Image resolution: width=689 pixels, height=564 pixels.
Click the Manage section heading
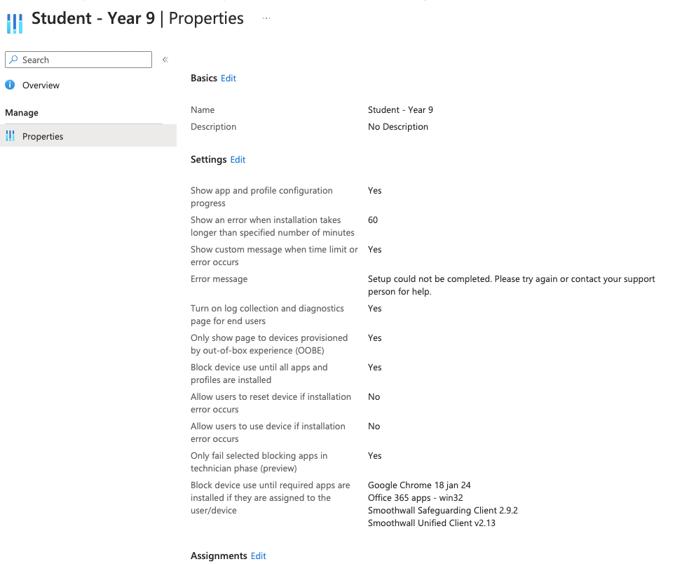click(22, 113)
